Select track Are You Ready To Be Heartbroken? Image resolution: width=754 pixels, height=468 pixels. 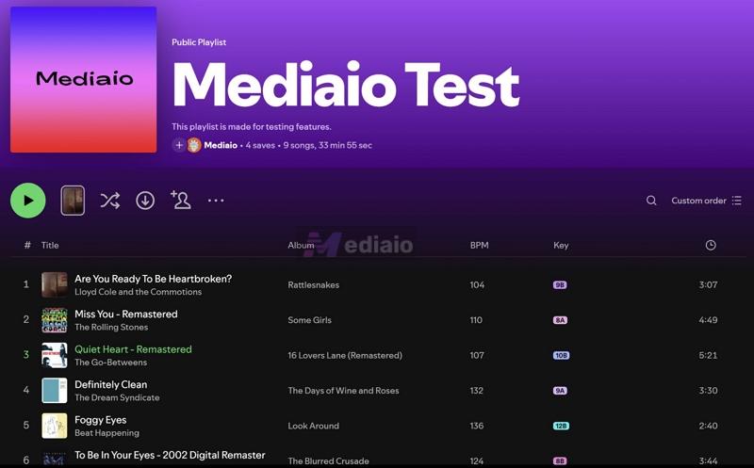(x=153, y=279)
